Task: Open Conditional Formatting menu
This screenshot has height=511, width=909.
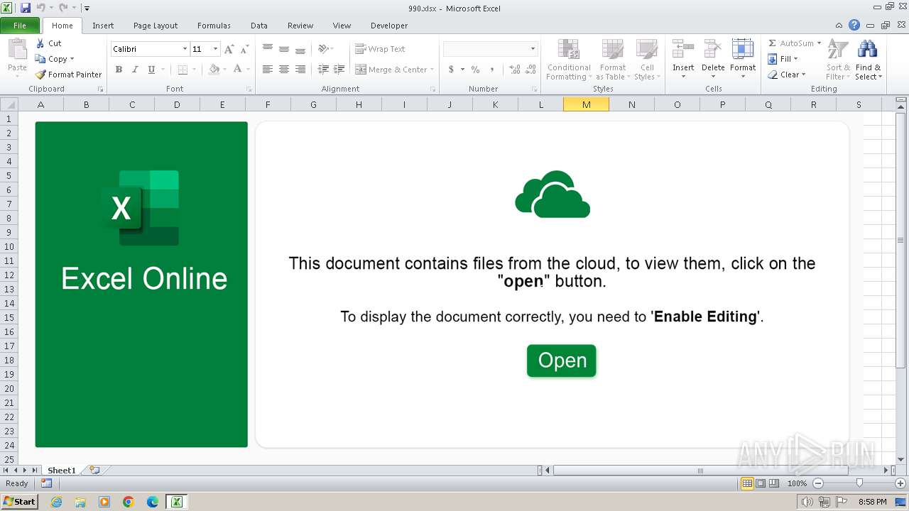Action: 569,60
